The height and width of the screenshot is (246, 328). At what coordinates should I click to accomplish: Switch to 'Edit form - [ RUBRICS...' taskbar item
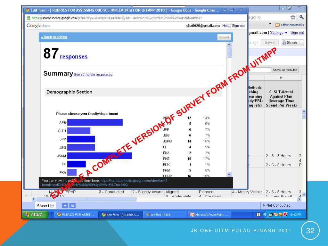tap(120, 215)
